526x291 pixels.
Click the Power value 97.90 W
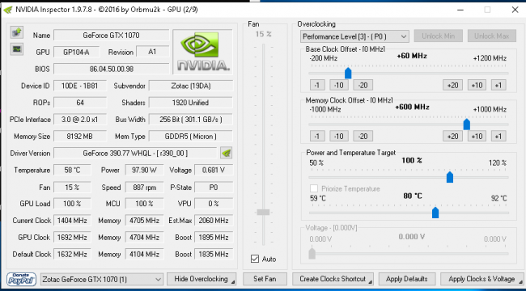(144, 170)
